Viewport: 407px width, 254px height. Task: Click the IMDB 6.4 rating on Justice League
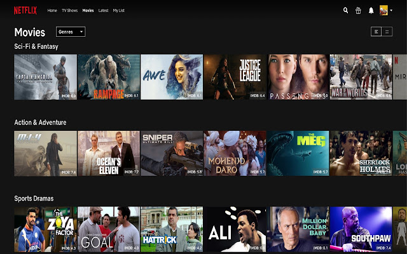point(258,96)
